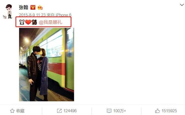Enlarge the couple photo thumbnail
This screenshot has height=115, width=185.
(x=47, y=65)
